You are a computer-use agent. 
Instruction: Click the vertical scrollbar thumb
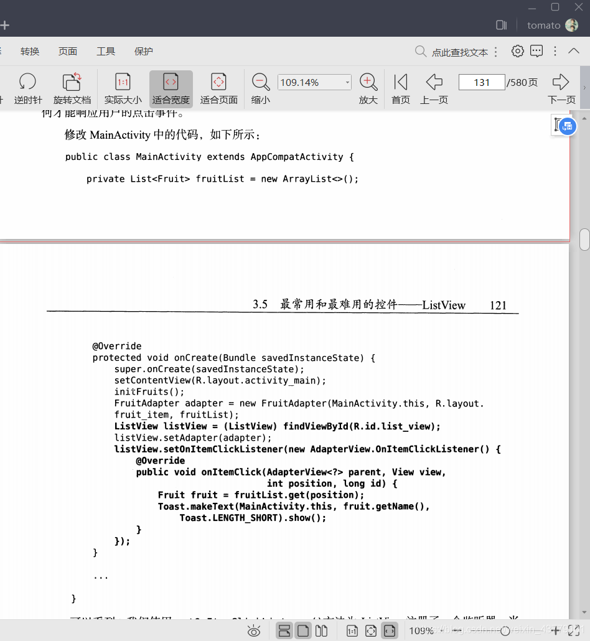tap(584, 239)
